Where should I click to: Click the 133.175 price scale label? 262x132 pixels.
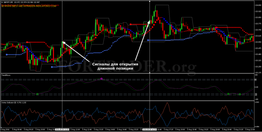tap(258, 73)
